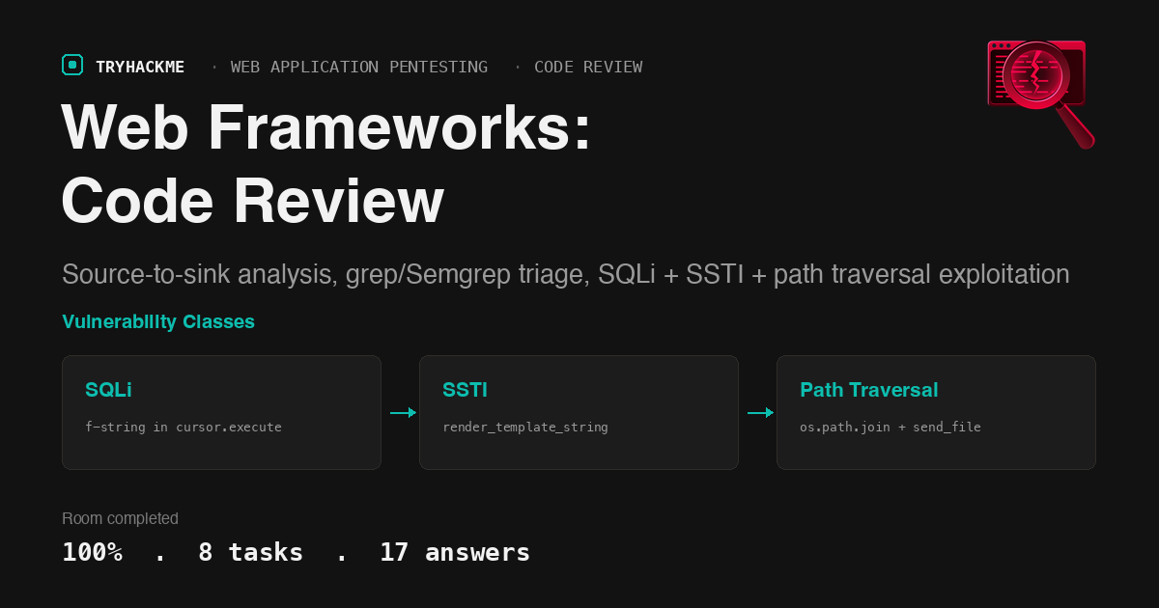The image size is (1159, 608).
Task: Click the Source-to-sink analysis subtitle
Action: pos(565,274)
